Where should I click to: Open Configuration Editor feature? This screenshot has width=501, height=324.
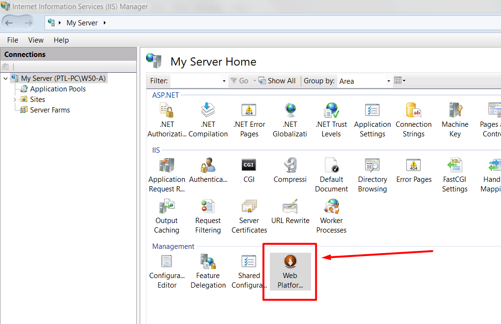pos(167,272)
